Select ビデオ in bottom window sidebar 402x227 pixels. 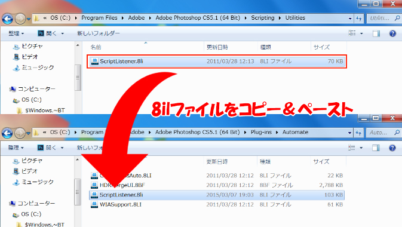point(25,171)
